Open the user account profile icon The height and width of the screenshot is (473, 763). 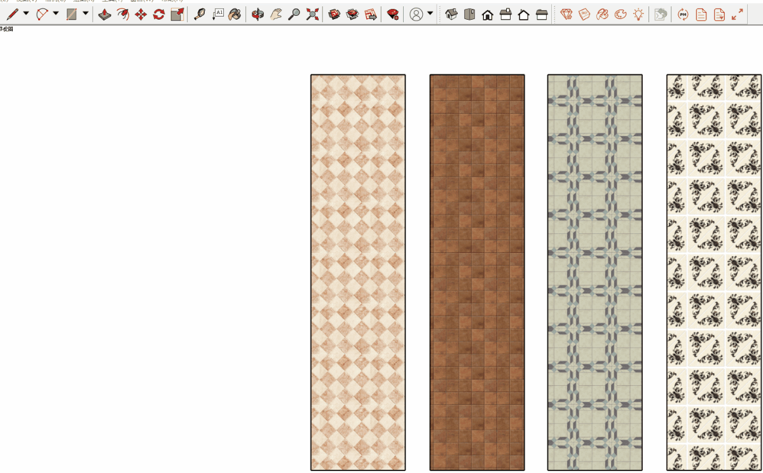click(416, 14)
